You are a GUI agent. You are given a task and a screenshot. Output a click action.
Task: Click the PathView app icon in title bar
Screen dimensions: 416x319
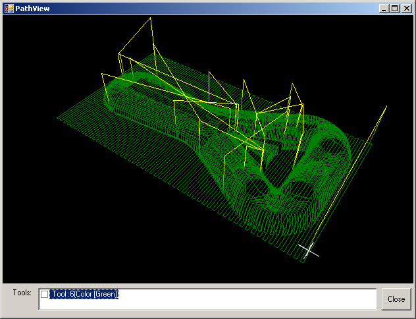[8, 8]
